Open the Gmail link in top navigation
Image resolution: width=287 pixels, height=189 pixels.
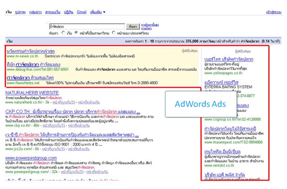(81, 12)
